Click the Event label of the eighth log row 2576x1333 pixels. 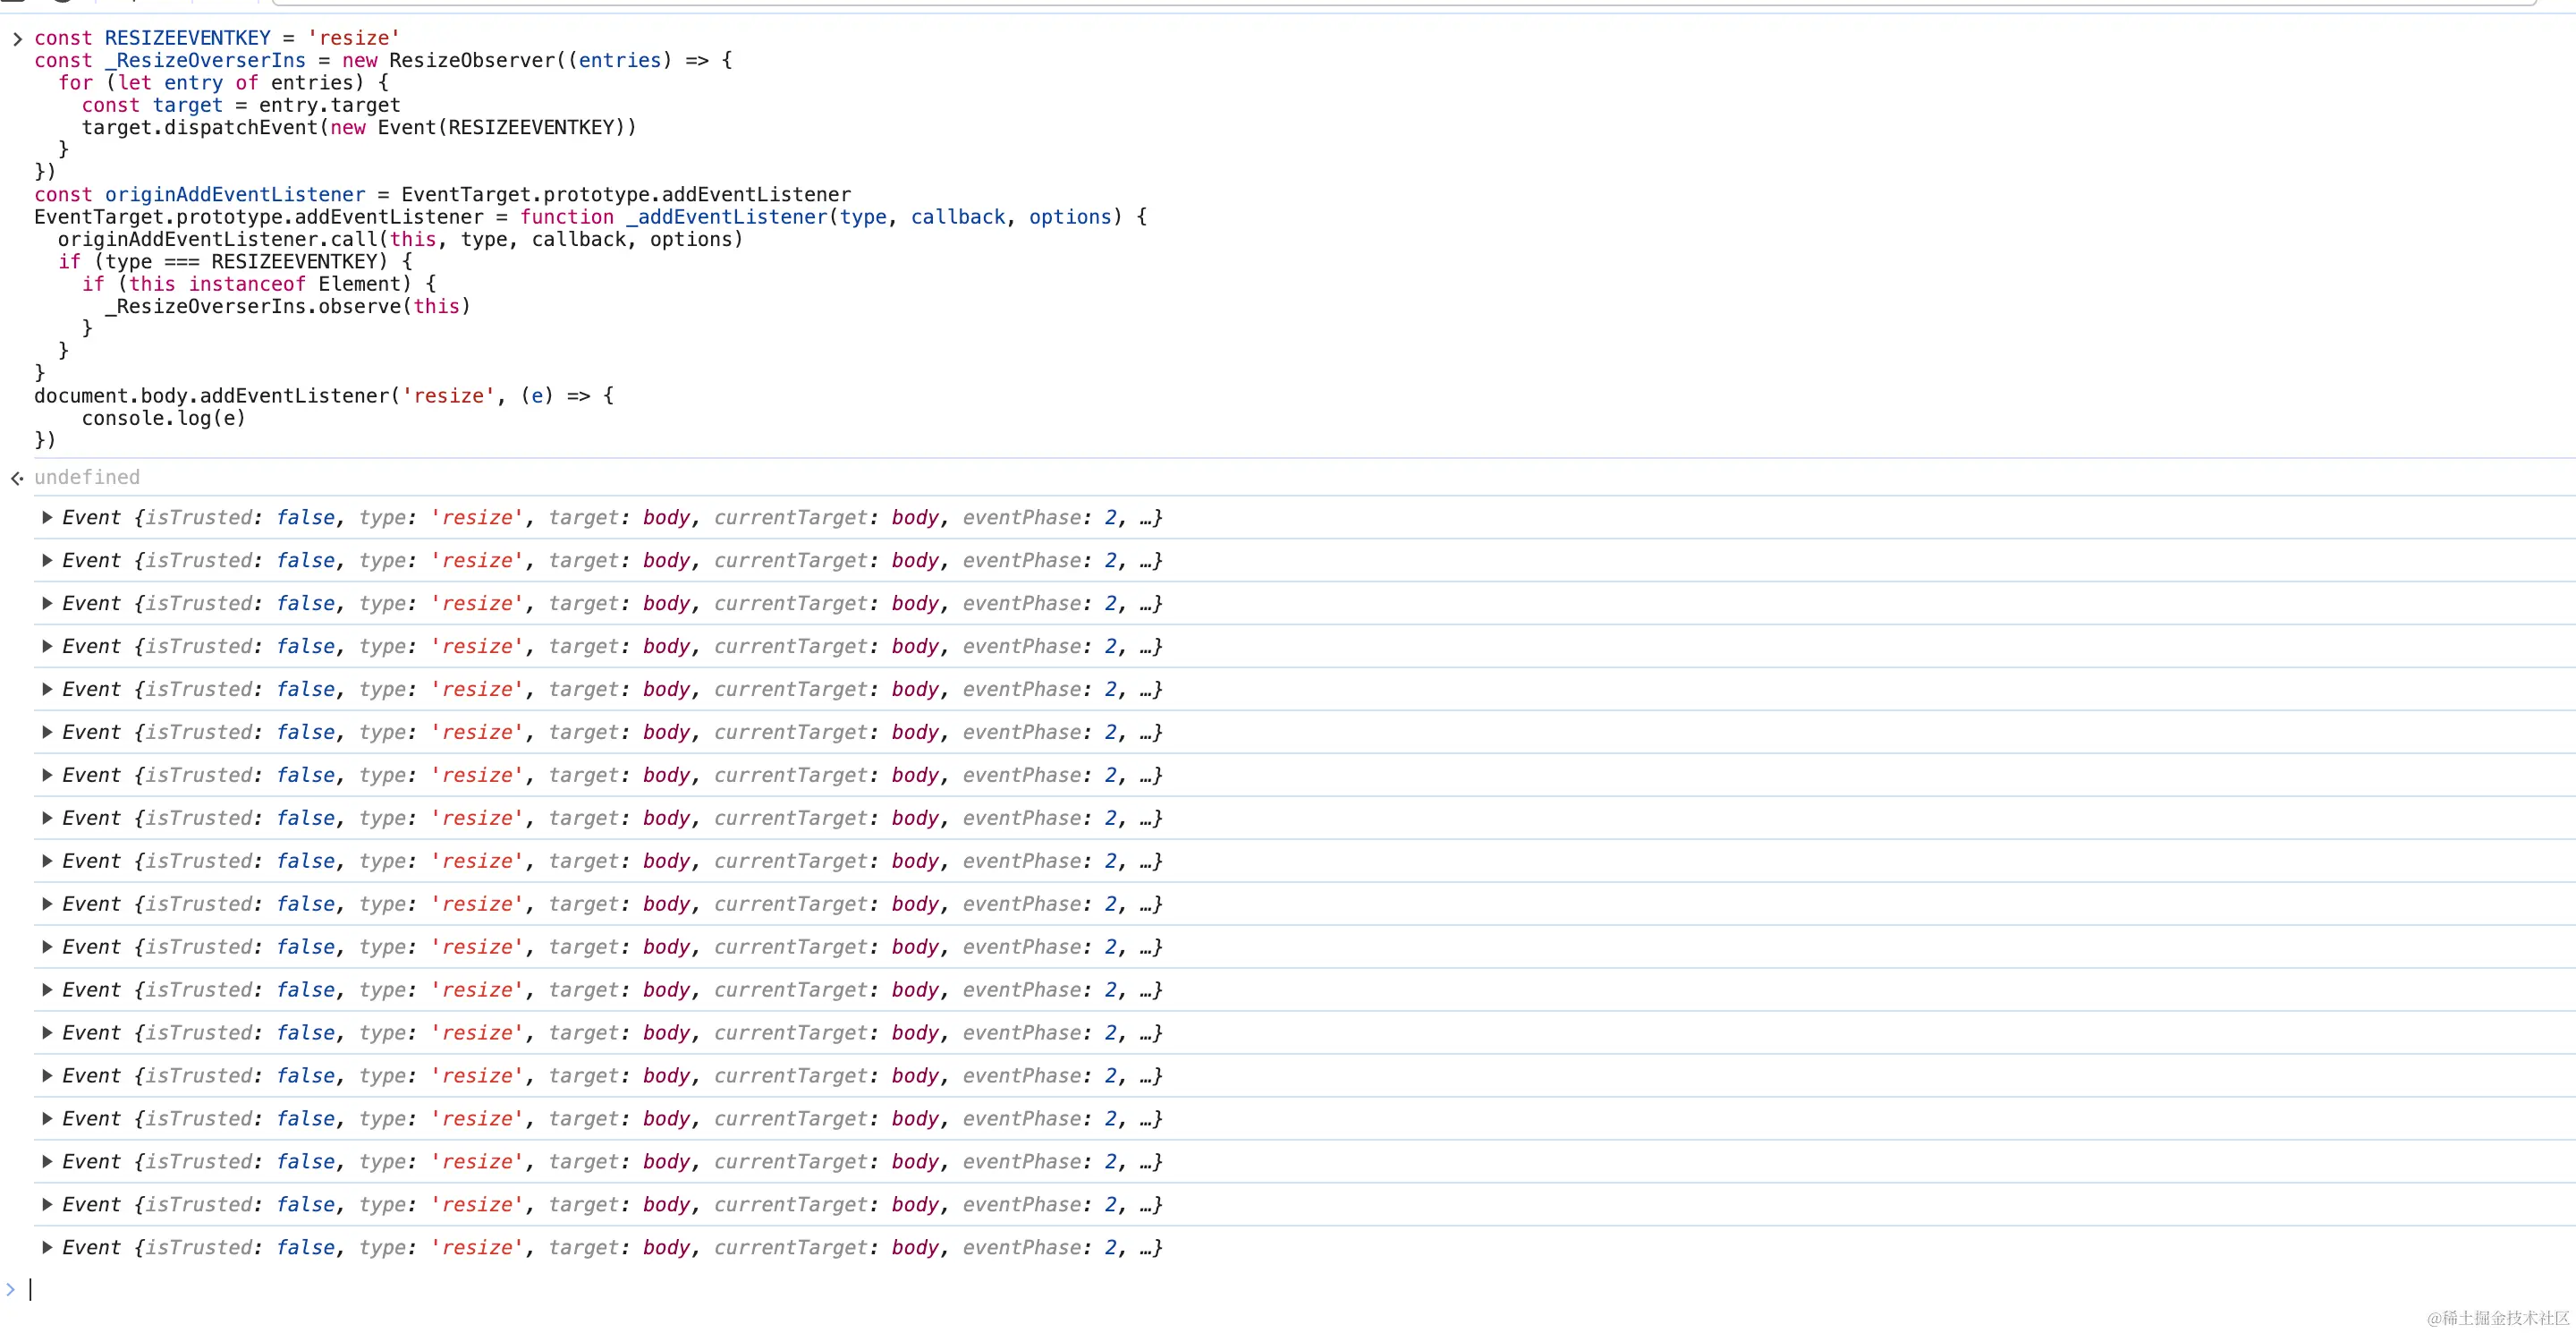point(91,819)
